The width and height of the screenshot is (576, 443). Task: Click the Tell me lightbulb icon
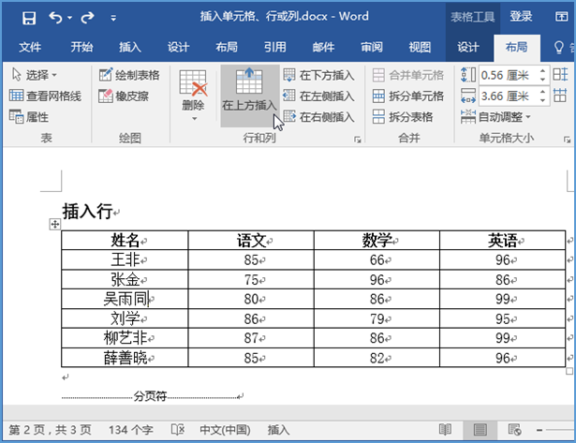pyautogui.click(x=558, y=48)
